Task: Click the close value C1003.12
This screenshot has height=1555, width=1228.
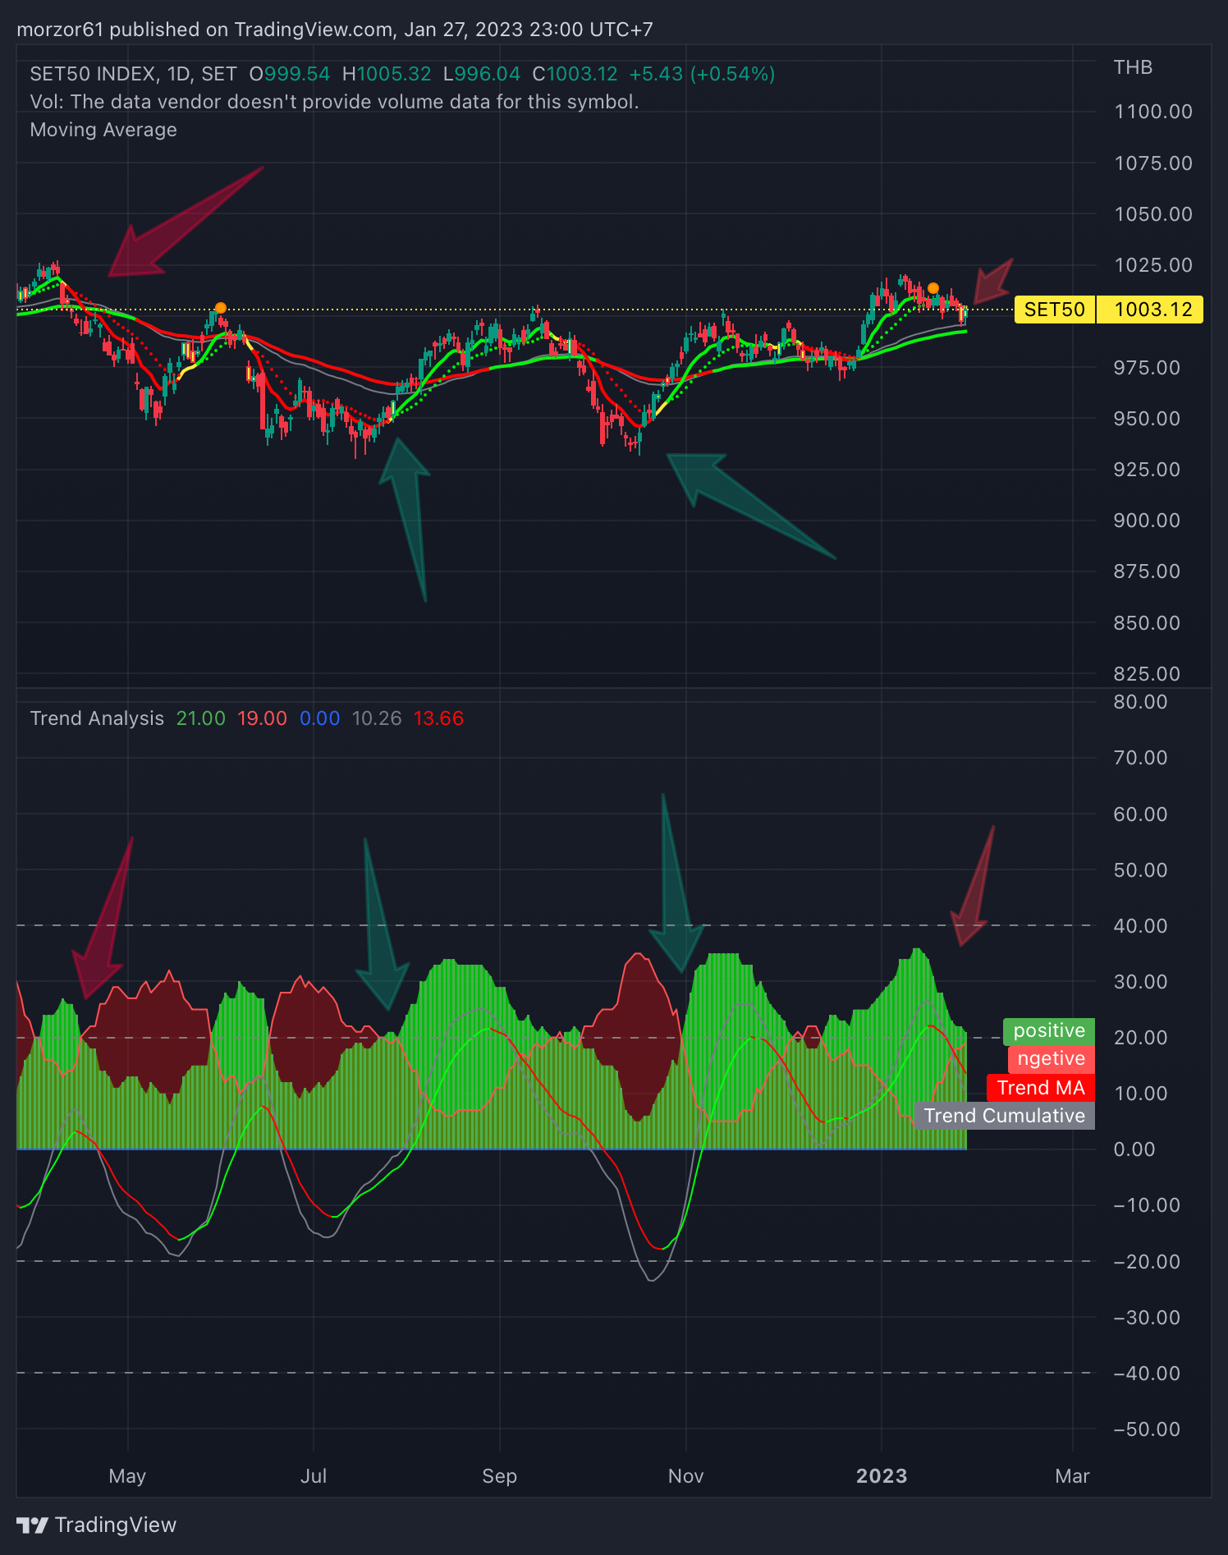Action: pos(575,74)
